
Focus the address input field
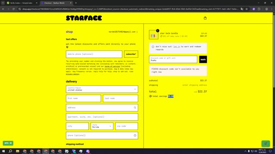(x=102, y=107)
